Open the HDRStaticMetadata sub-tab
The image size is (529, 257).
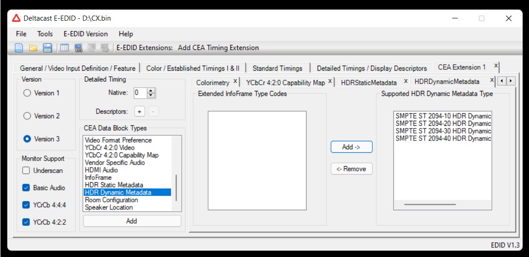(368, 83)
